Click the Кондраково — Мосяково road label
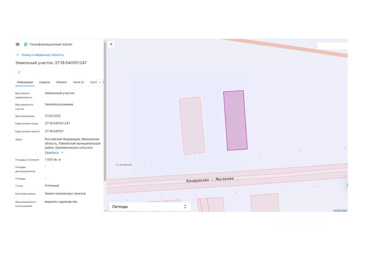Screen dimensions: 373x264 click(x=210, y=180)
